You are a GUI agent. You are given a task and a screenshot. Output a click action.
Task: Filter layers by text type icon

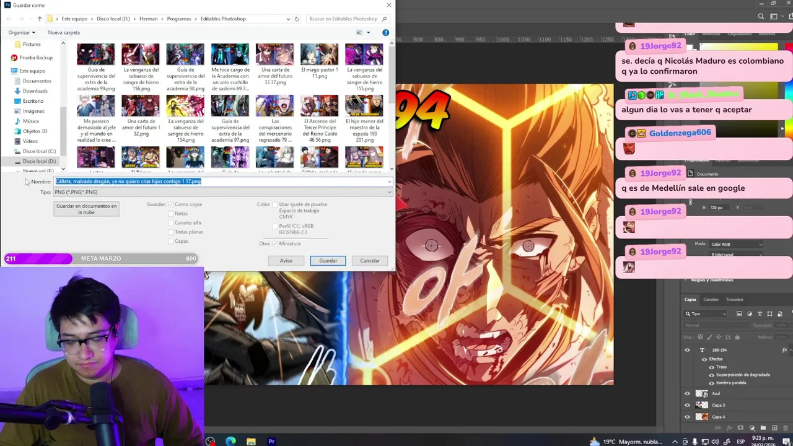point(760,314)
